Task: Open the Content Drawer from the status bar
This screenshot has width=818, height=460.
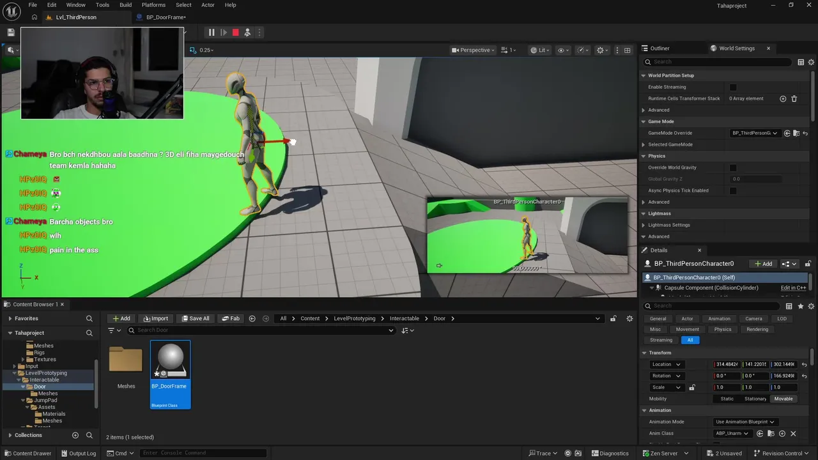Action: point(27,453)
